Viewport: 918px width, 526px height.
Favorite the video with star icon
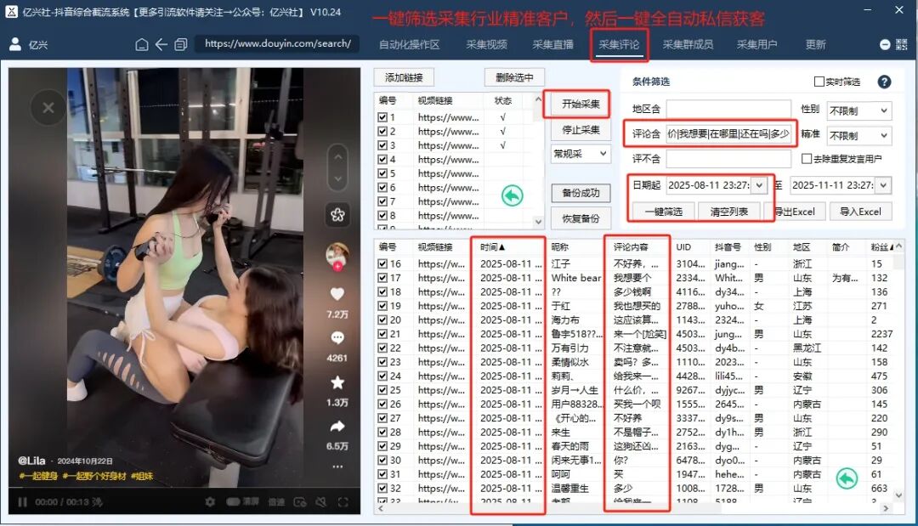coord(337,382)
